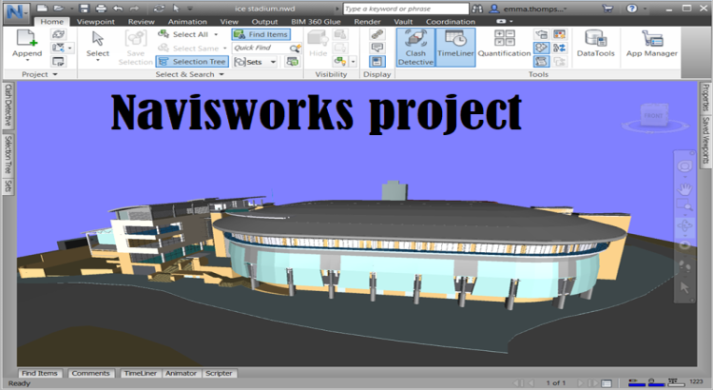This screenshot has width=713, height=390.
Task: Toggle the Properties icon in Display panel
Action: click(x=377, y=62)
